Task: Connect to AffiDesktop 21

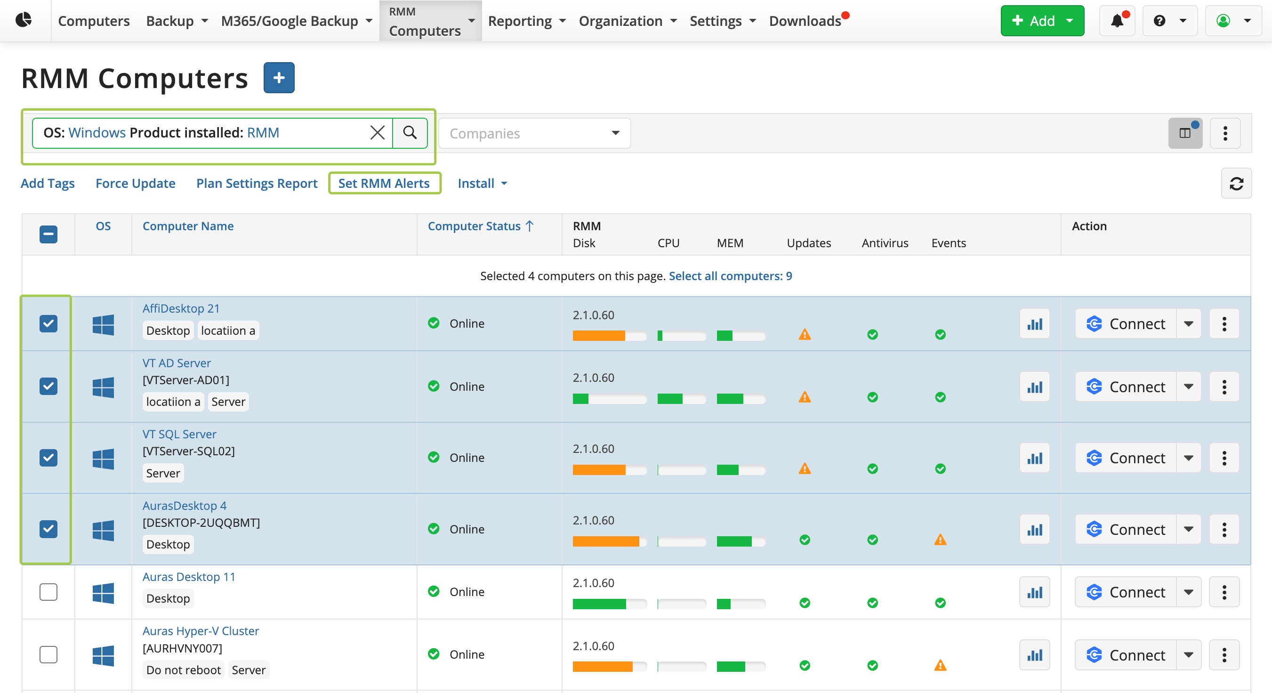Action: pos(1126,323)
